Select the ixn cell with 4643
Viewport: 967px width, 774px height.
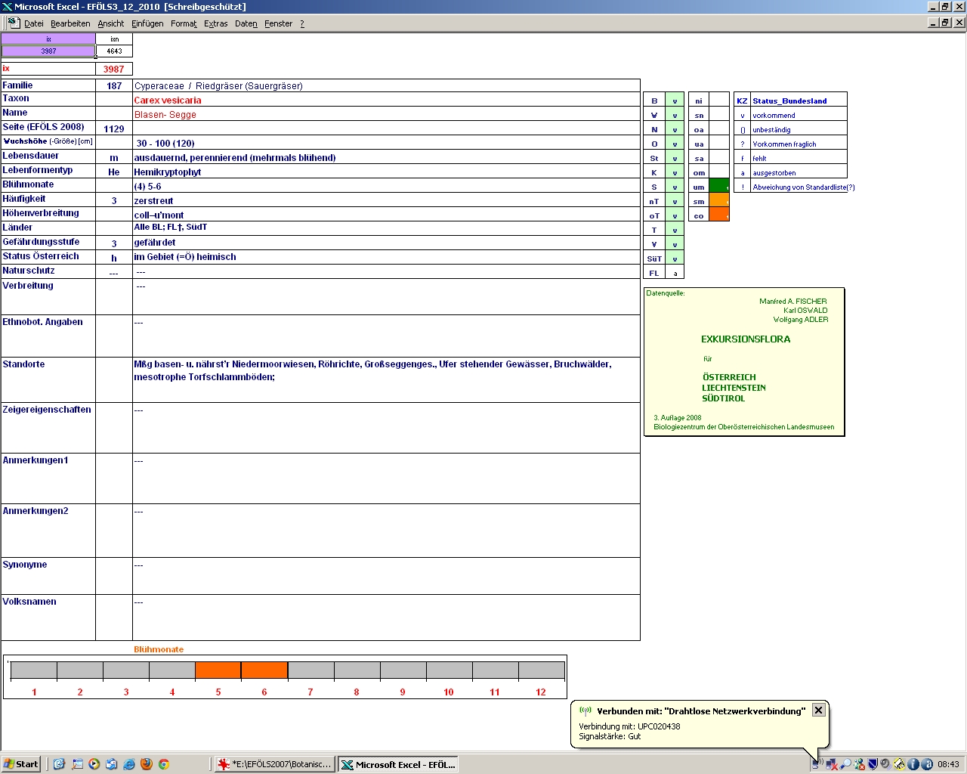114,51
